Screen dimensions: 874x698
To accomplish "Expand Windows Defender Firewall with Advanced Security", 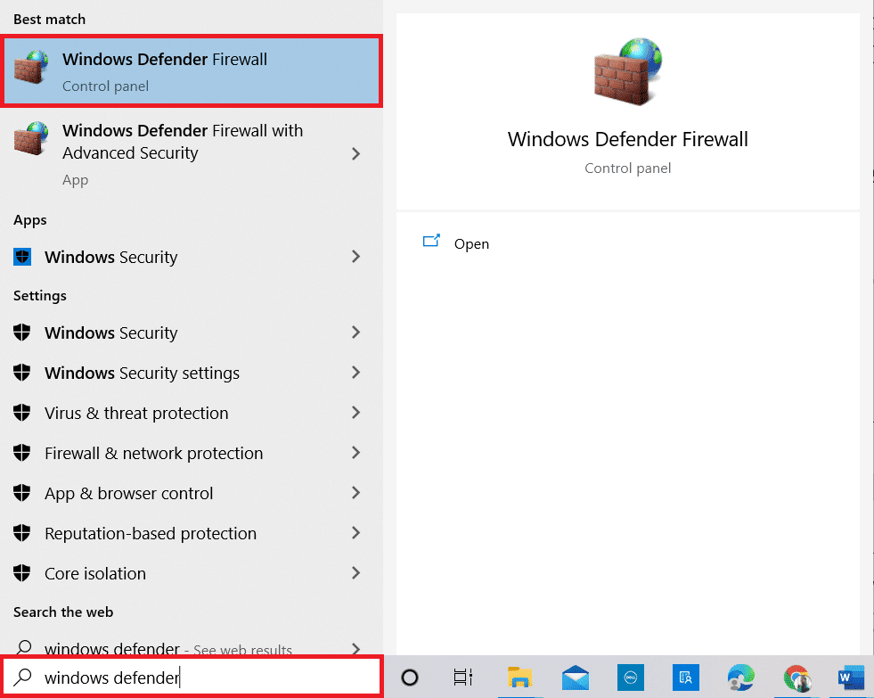I will click(355, 153).
